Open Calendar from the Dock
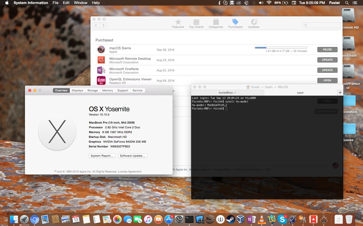Image resolution: width=363 pixels, height=226 pixels. [x=76, y=219]
